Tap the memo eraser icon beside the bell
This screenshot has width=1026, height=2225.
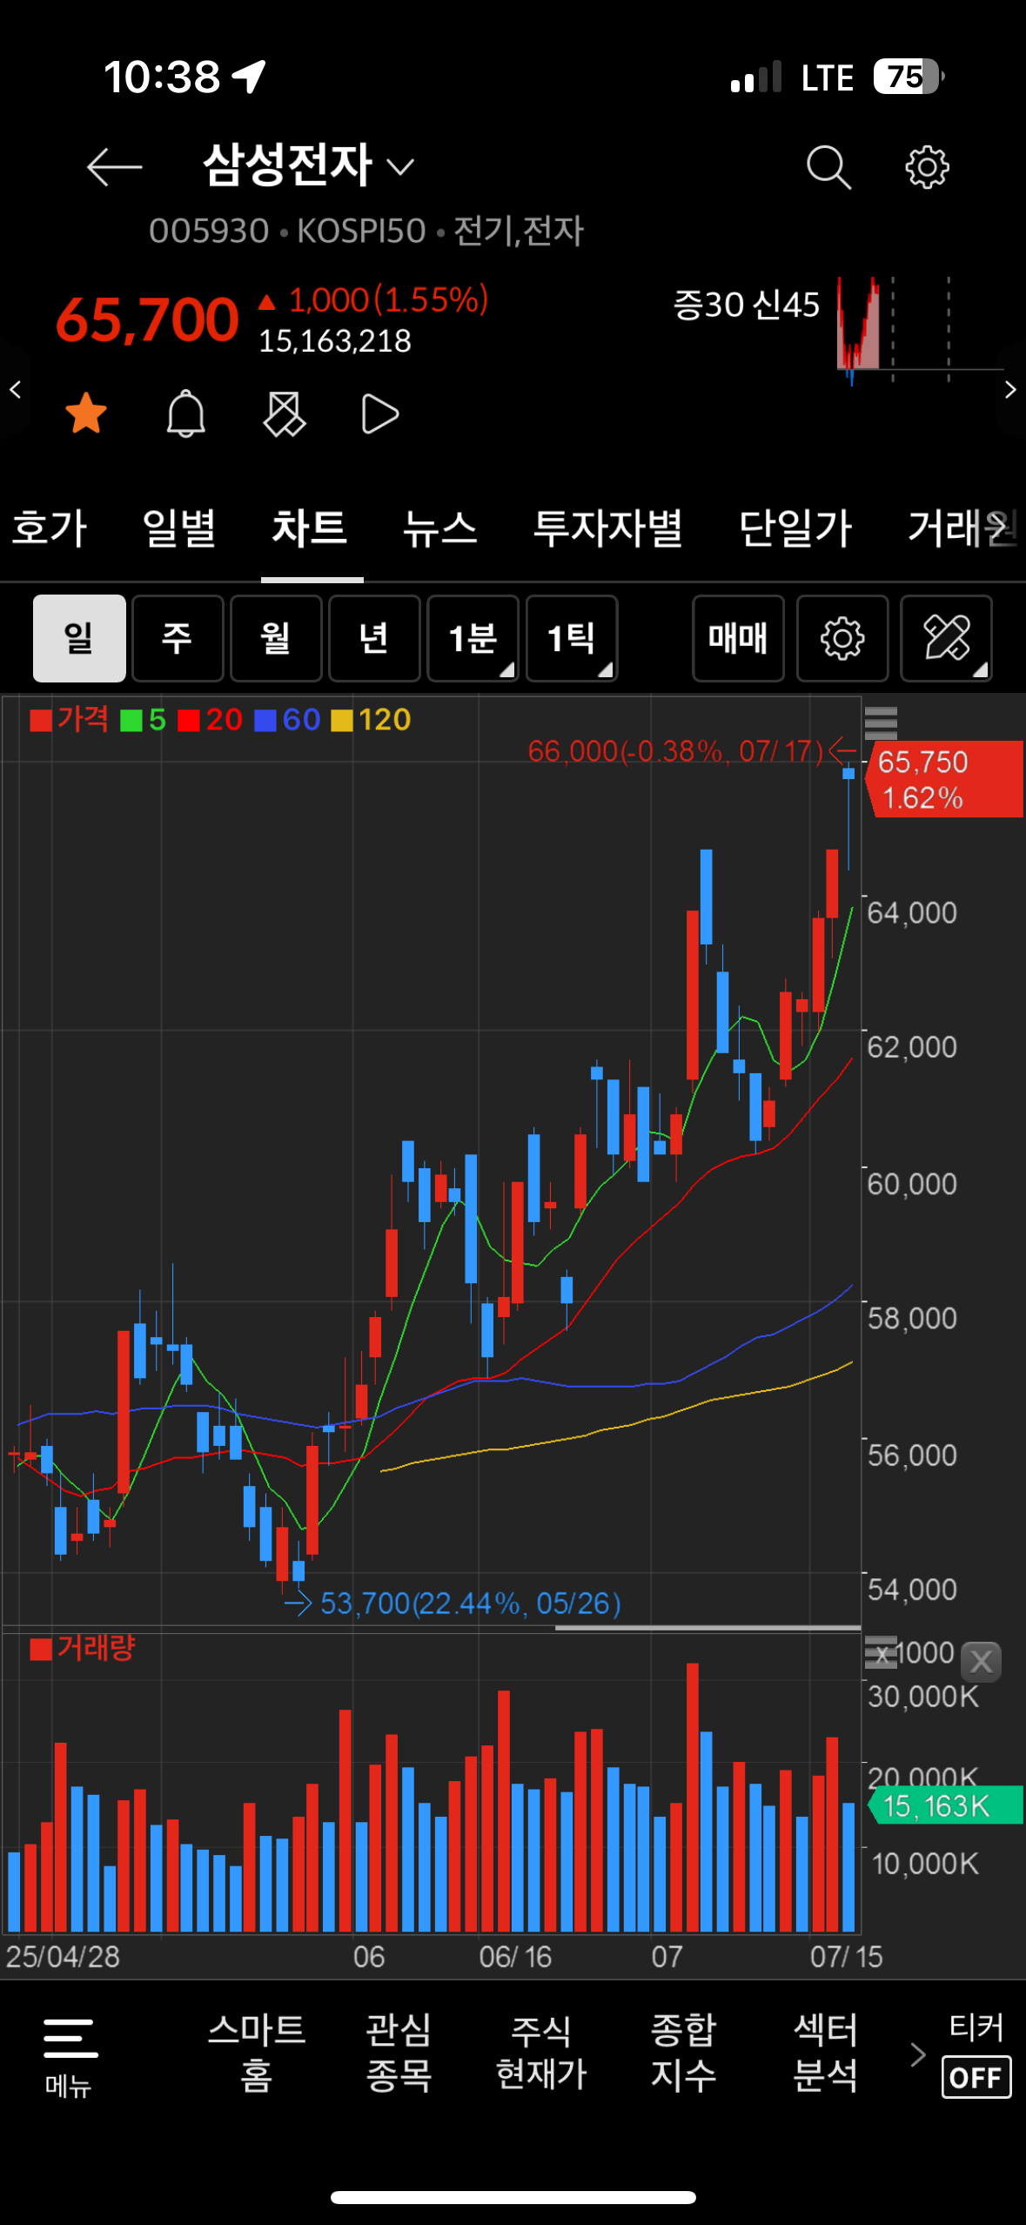click(x=284, y=413)
